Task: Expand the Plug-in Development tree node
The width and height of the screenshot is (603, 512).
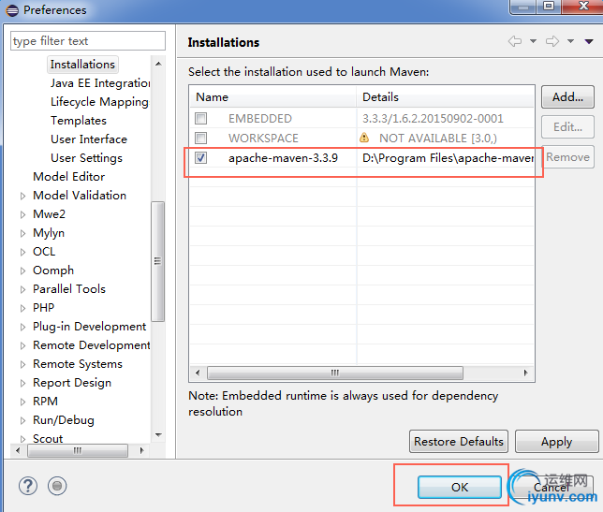Action: click(22, 327)
